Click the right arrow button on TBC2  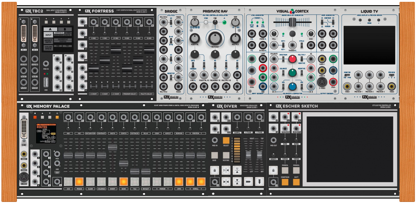point(54,22)
